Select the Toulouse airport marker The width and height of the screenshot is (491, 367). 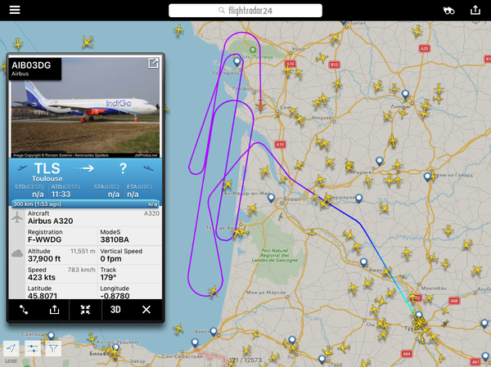pyautogui.click(x=419, y=316)
